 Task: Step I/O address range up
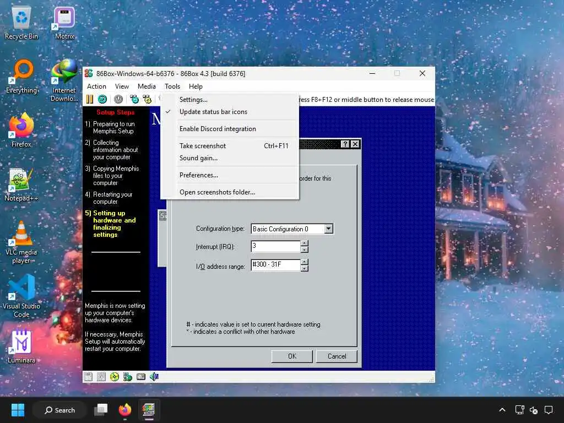(x=304, y=262)
